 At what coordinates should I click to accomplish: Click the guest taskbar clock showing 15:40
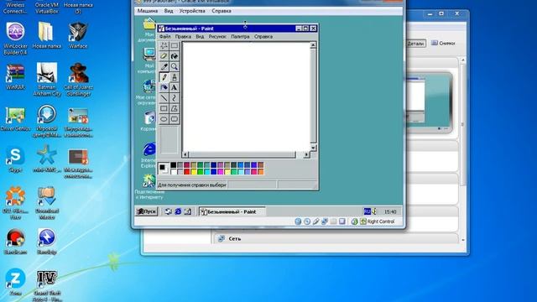390,212
